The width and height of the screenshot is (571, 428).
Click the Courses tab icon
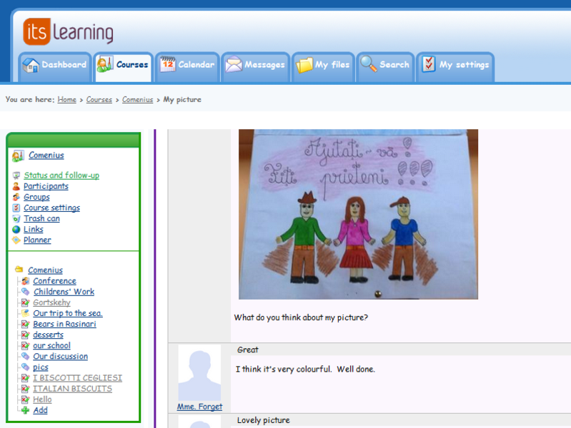[105, 64]
